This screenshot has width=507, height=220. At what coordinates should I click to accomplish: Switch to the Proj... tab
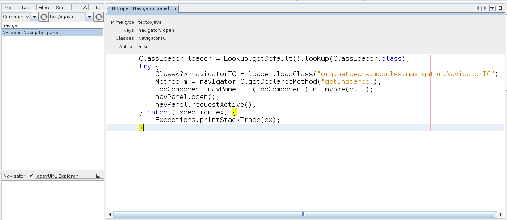[10, 8]
